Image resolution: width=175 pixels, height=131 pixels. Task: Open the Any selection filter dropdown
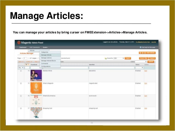[21, 68]
